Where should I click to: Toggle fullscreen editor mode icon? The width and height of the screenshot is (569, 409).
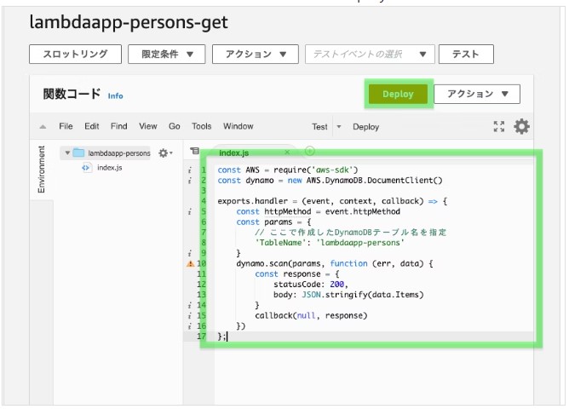[499, 127]
